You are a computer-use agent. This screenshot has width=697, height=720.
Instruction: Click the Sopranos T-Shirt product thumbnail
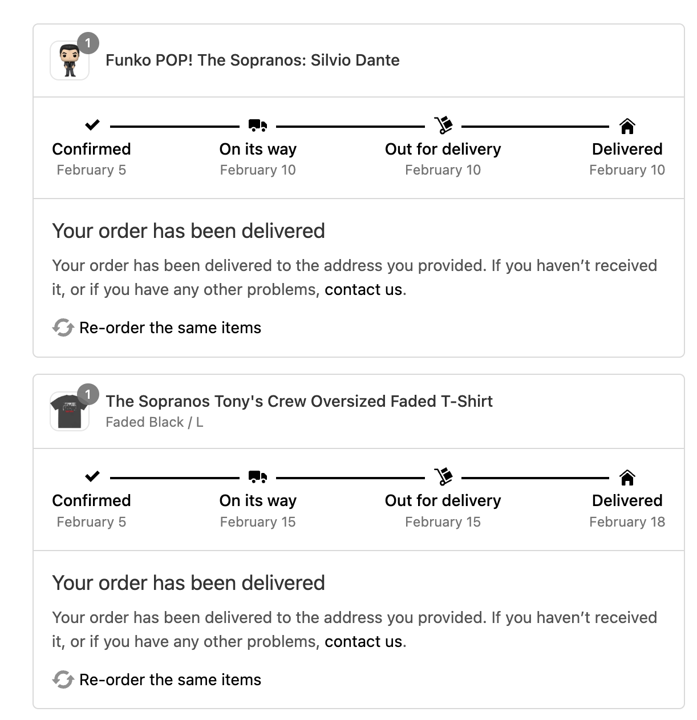[69, 412]
